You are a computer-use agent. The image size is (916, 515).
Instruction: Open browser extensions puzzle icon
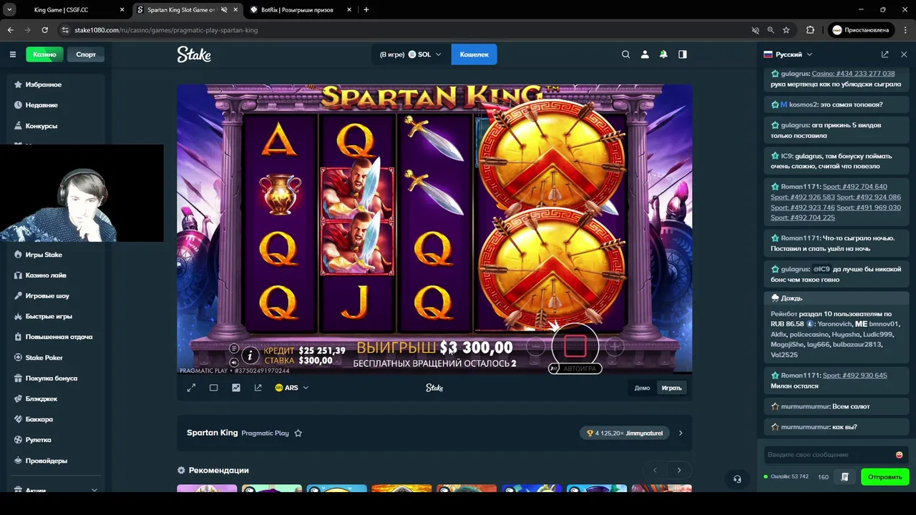tap(810, 30)
